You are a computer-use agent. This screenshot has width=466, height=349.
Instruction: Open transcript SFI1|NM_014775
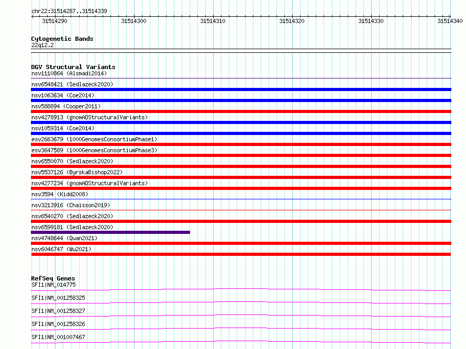tap(53, 285)
